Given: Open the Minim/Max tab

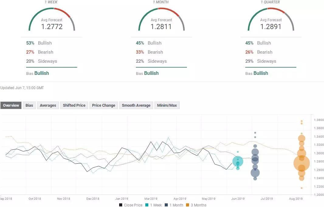Looking at the screenshot, I should point(167,105).
